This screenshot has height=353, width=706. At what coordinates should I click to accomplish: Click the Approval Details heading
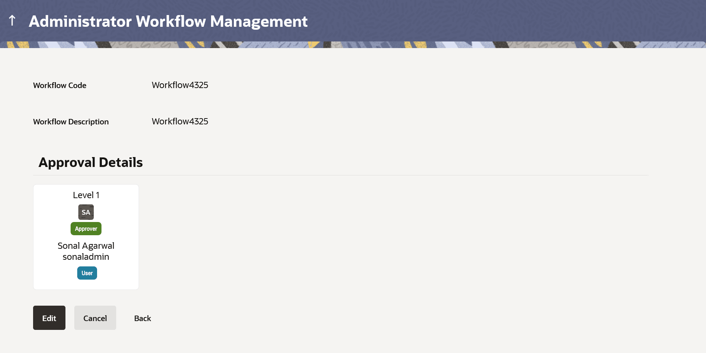click(x=90, y=162)
